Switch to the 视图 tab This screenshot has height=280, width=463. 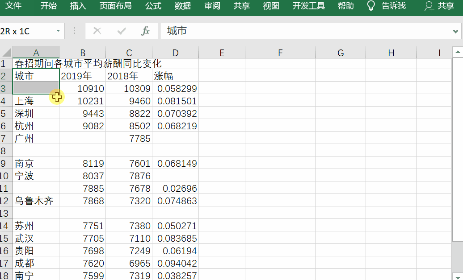coord(271,6)
